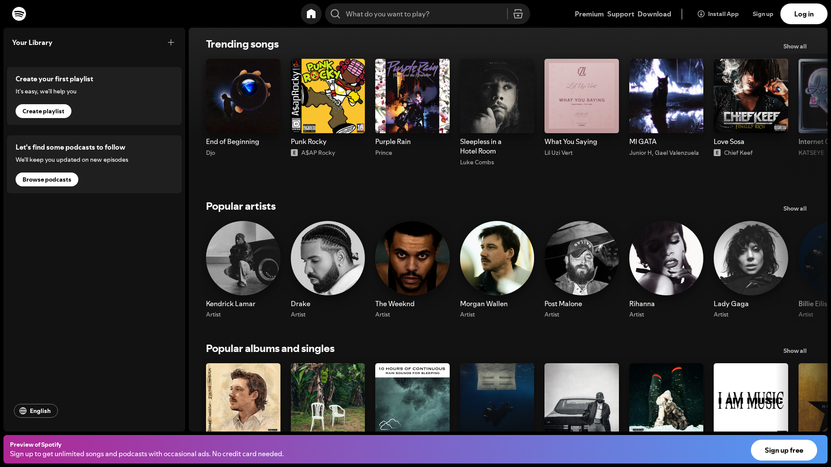Click the A$AP Rocky artist link
Image resolution: width=831 pixels, height=467 pixels.
(318, 153)
